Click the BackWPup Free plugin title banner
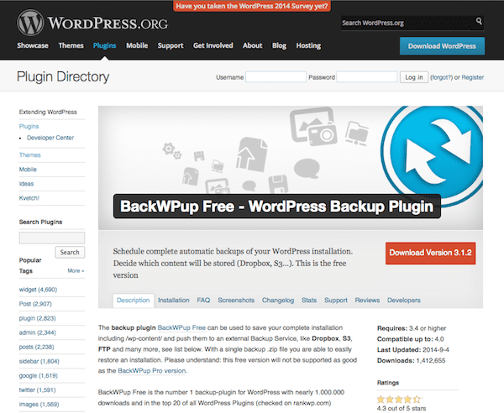The width and height of the screenshot is (504, 413). 277,206
